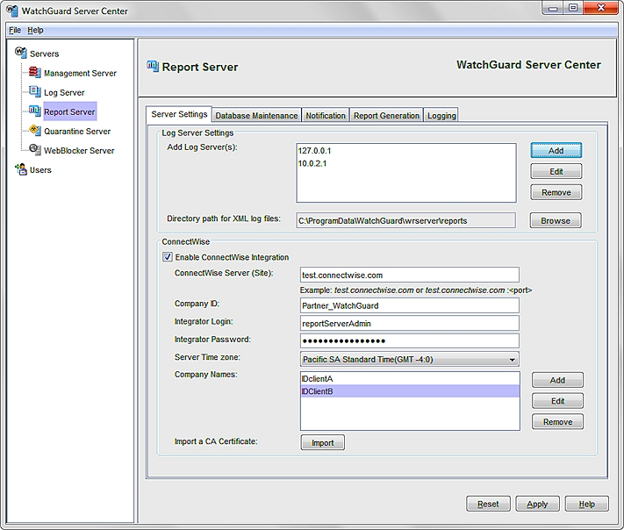The width and height of the screenshot is (624, 530).
Task: Switch to the Report Generation tab
Action: click(386, 116)
